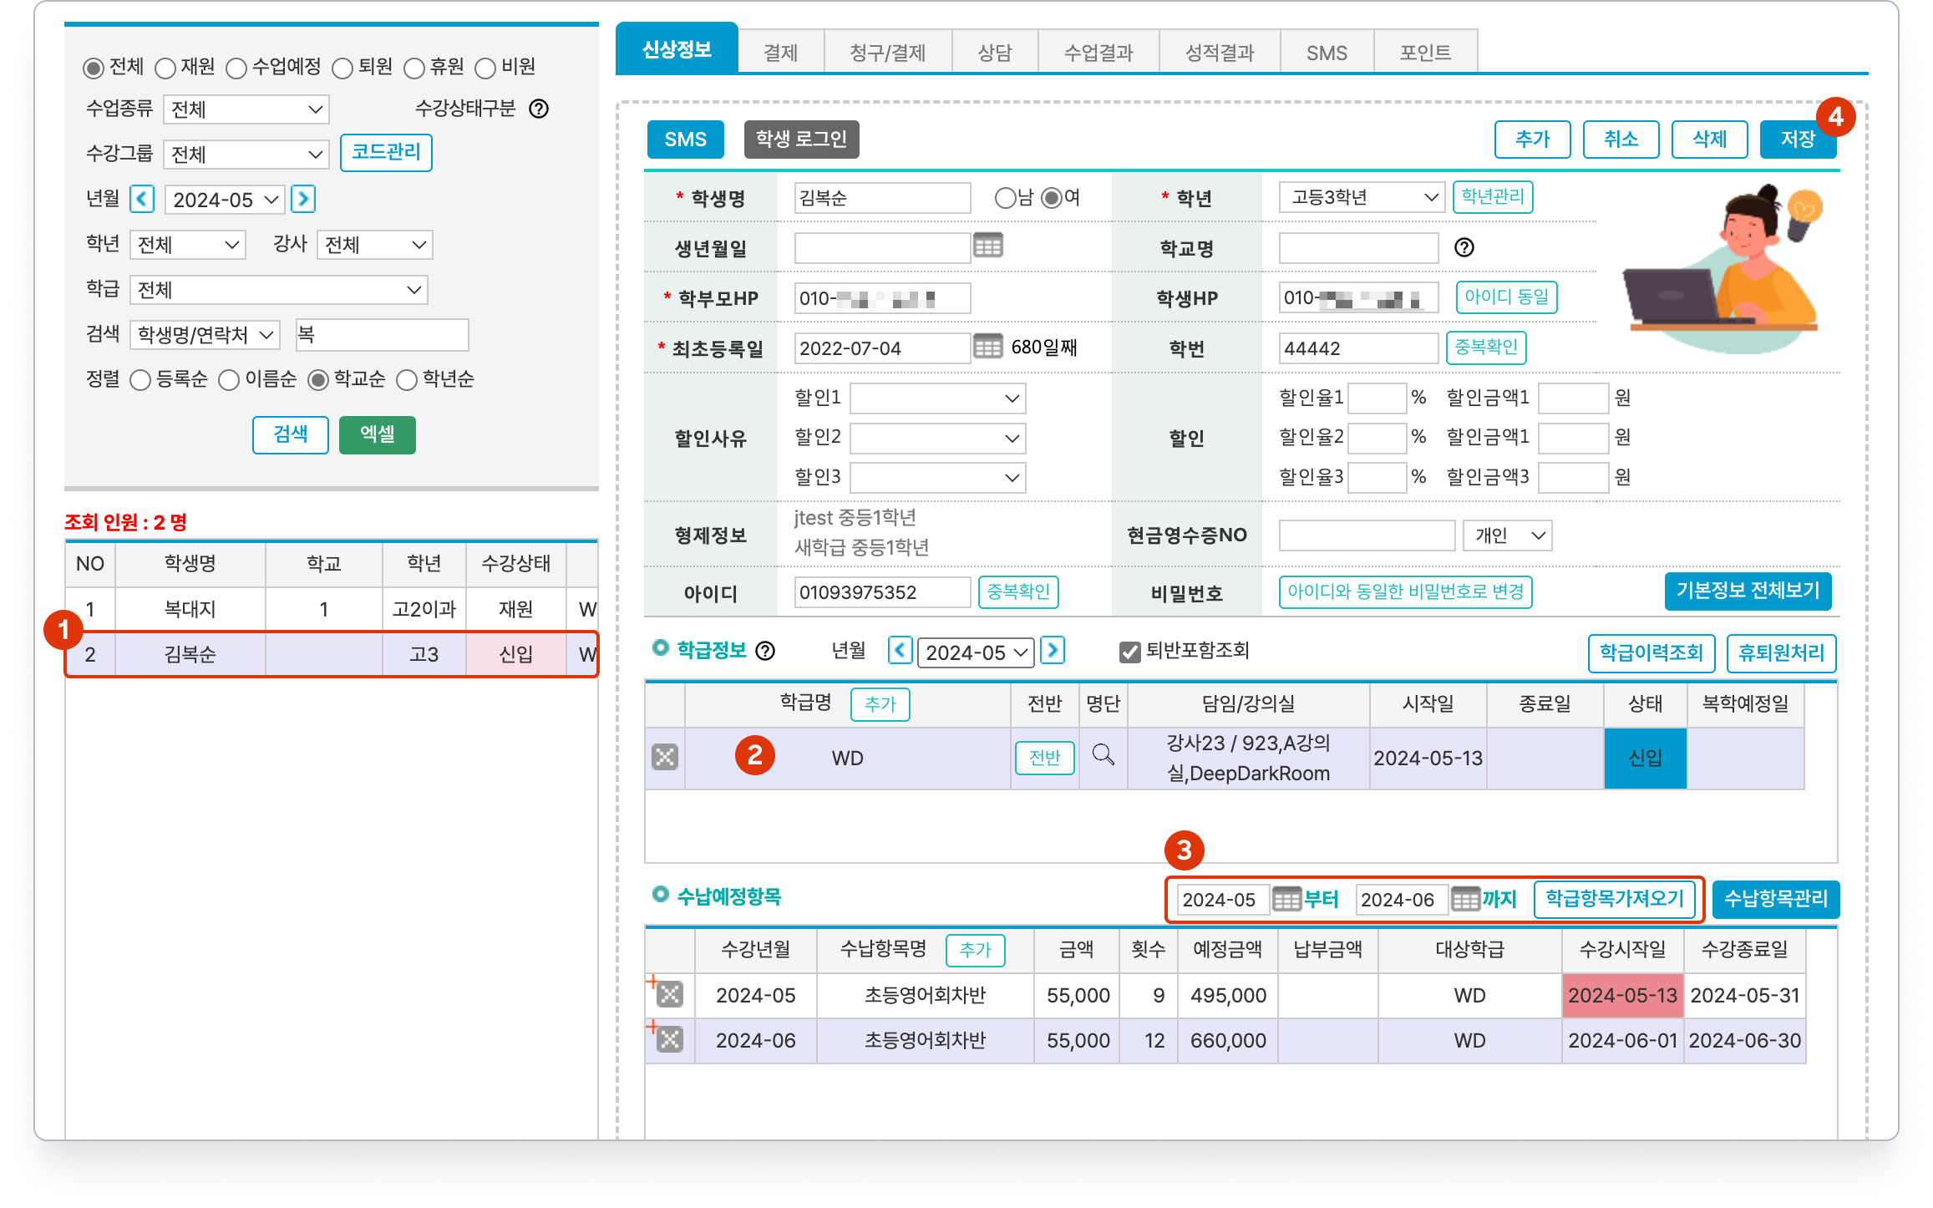The image size is (1933, 1208).
Task: Expand 할인1 discount reason dropdown
Action: (x=937, y=398)
